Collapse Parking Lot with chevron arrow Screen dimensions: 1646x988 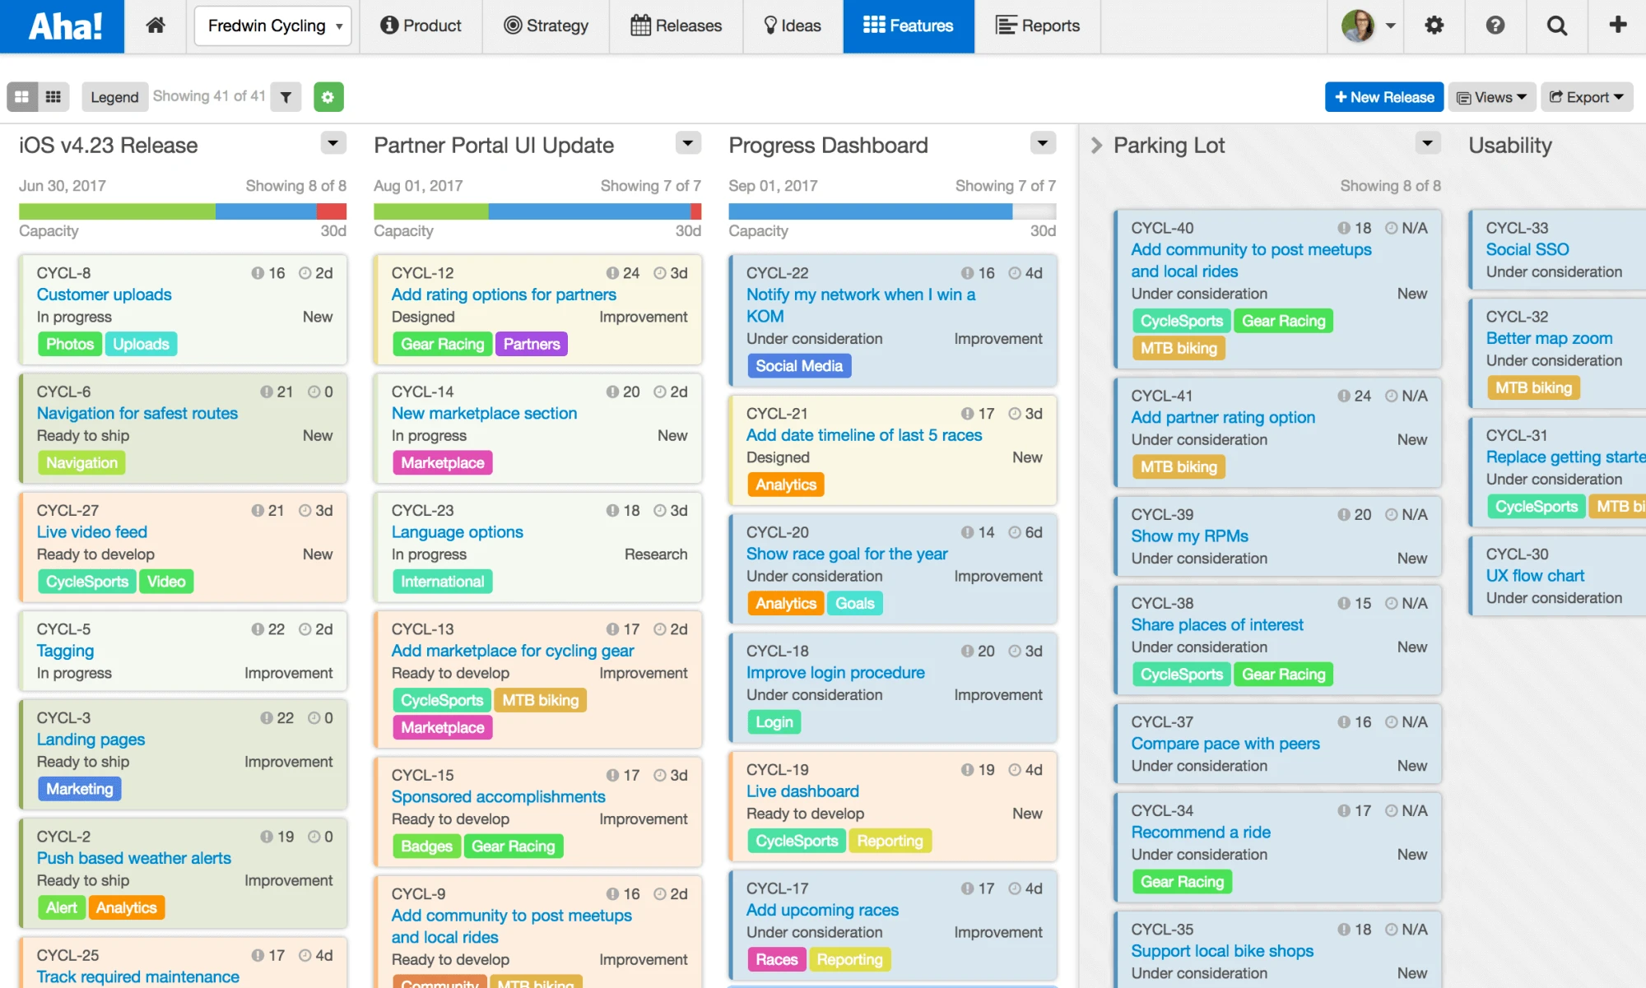[x=1096, y=146]
